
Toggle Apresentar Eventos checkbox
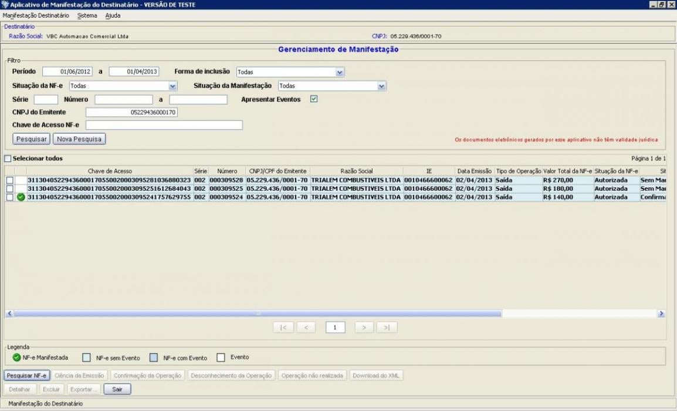point(314,99)
